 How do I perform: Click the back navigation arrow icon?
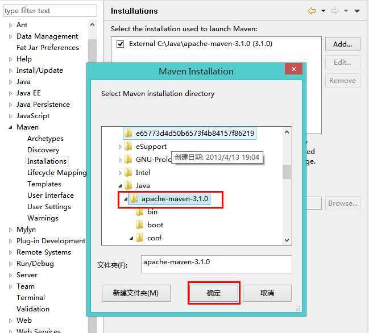point(312,11)
